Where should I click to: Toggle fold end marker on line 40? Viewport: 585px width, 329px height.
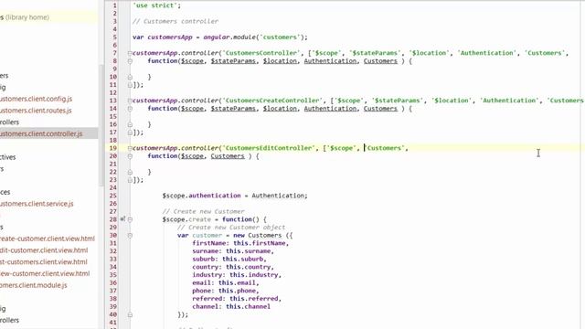point(130,314)
